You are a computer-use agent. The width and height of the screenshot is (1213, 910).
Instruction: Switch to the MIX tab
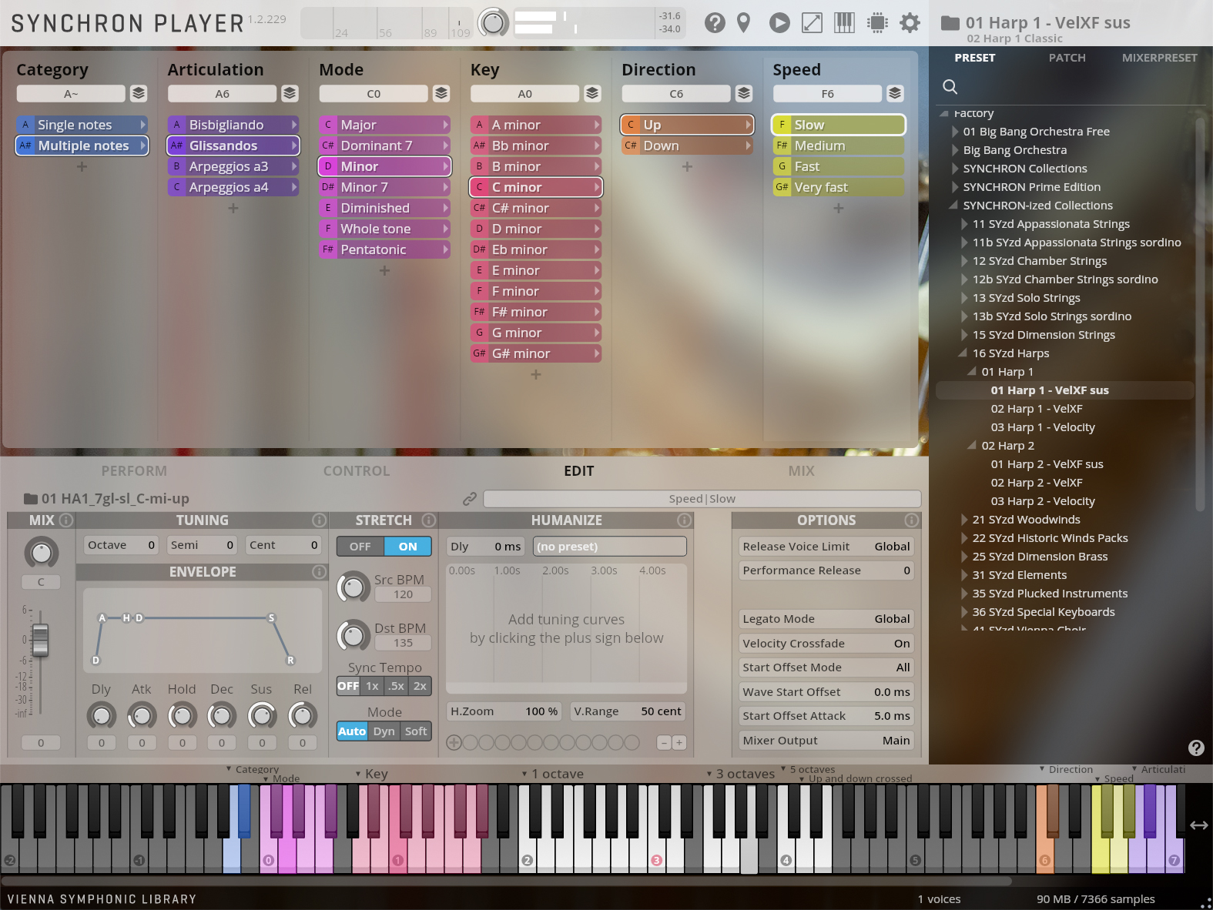pos(801,471)
